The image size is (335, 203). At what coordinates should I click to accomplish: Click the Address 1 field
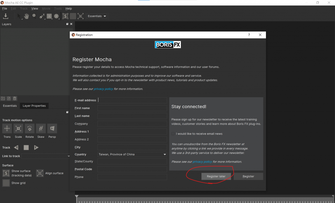coord(132,132)
